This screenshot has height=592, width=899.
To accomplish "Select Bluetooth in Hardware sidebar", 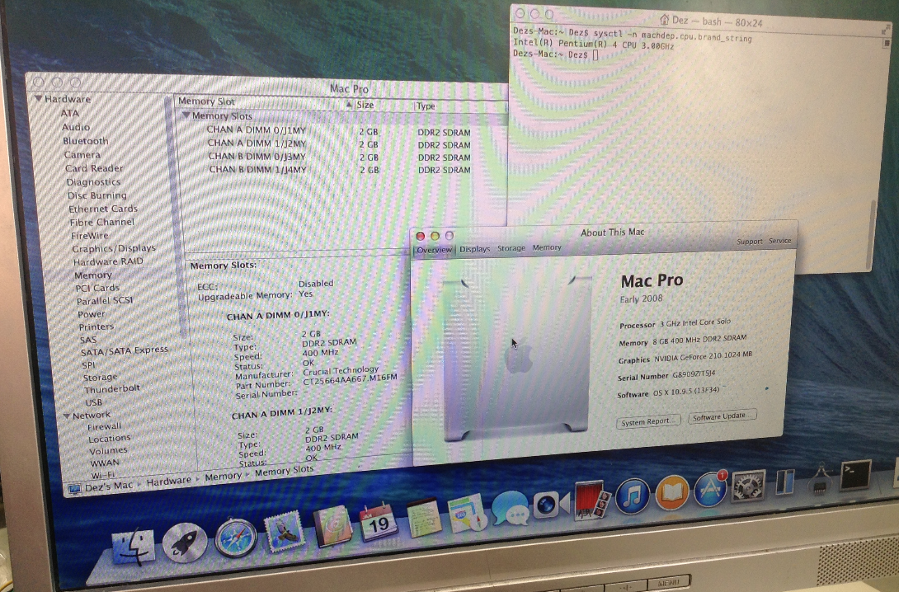I will tap(86, 141).
